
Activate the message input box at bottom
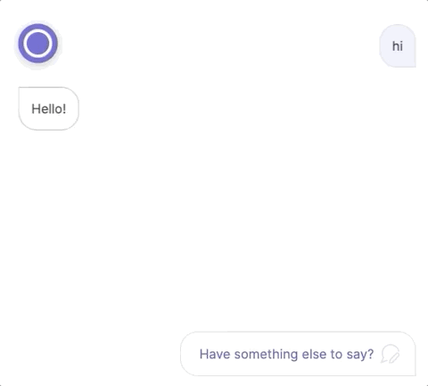coord(298,354)
